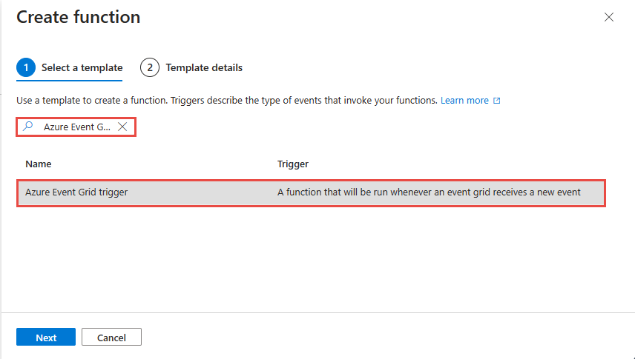Focus the template search box
The width and height of the screenshot is (635, 359).
pyautogui.click(x=76, y=127)
